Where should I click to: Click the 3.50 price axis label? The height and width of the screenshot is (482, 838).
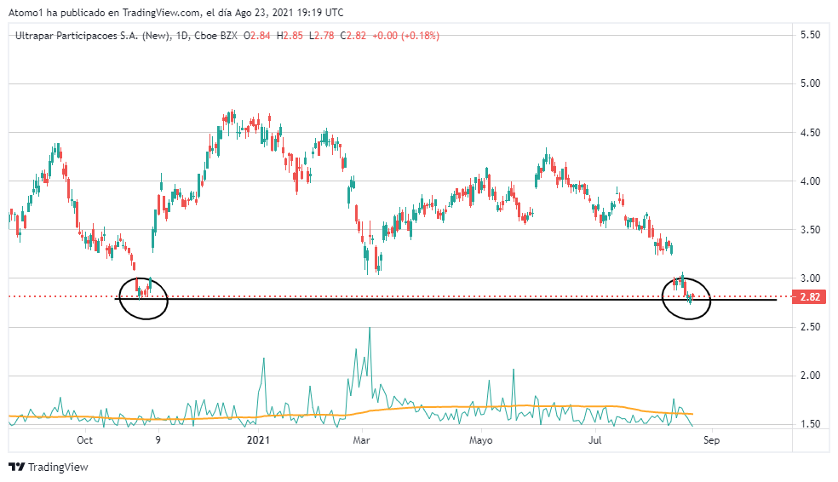click(x=810, y=230)
